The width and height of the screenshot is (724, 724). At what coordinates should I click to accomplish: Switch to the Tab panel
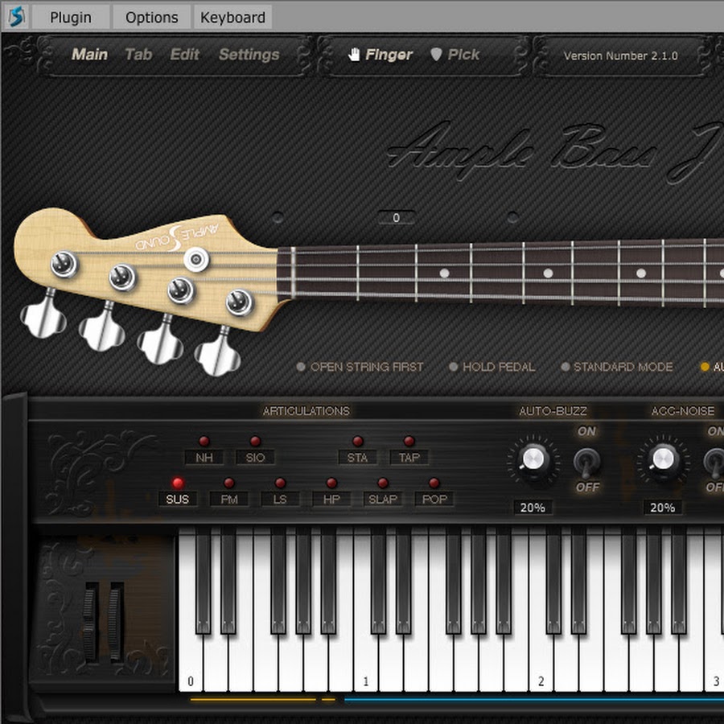click(138, 55)
